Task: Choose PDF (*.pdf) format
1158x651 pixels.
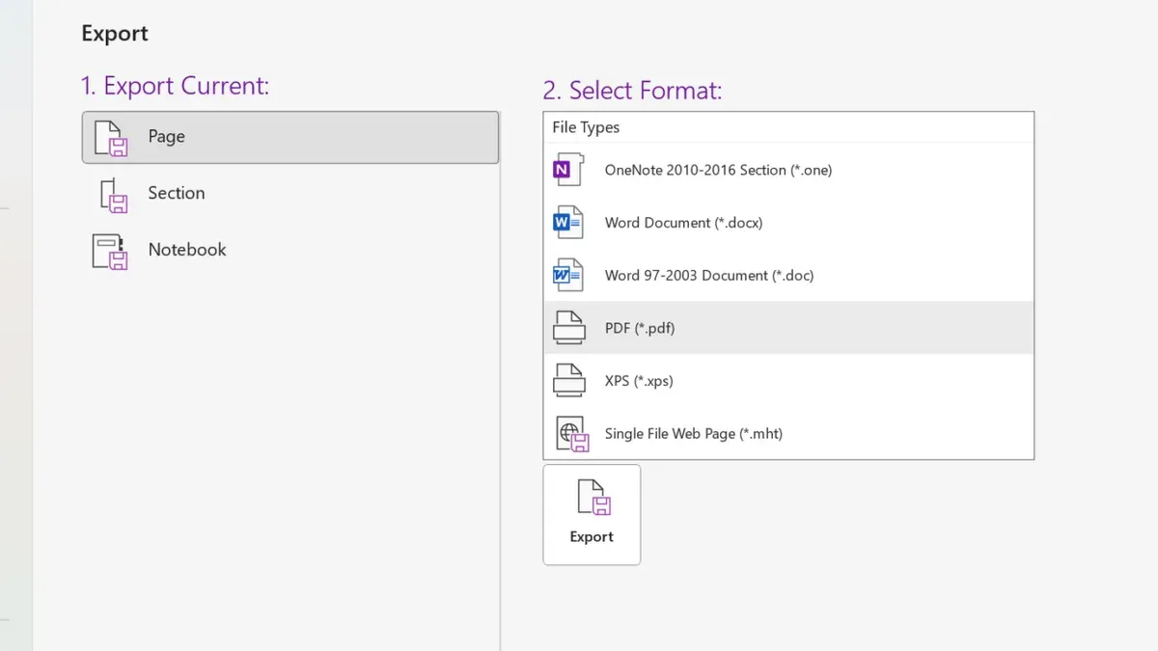Action: coord(788,328)
